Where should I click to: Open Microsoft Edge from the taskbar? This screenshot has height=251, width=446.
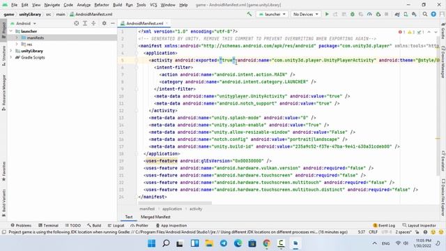pos(238,243)
